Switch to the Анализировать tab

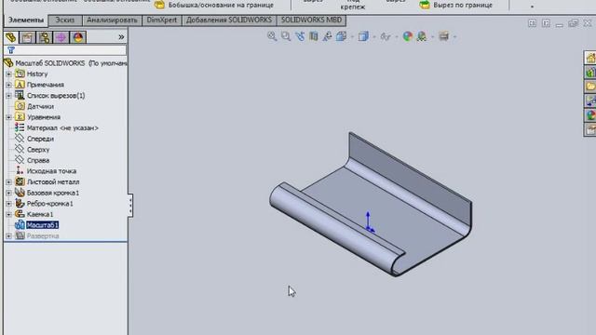112,20
